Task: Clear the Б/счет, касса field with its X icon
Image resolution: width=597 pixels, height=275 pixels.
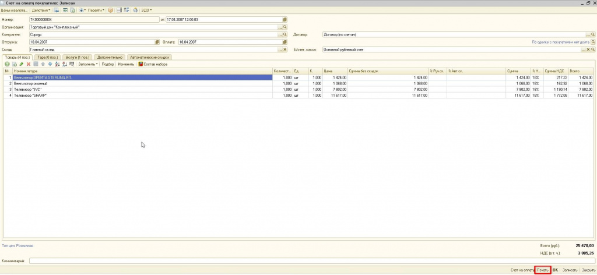Action: click(588, 50)
